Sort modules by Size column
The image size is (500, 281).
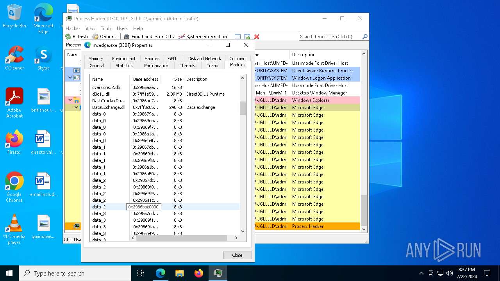pos(172,79)
